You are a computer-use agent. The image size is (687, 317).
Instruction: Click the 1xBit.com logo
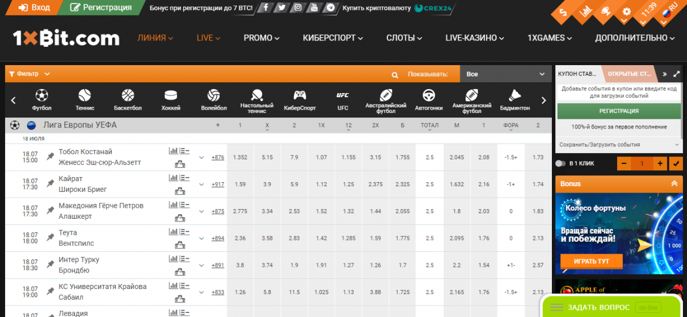(x=66, y=38)
